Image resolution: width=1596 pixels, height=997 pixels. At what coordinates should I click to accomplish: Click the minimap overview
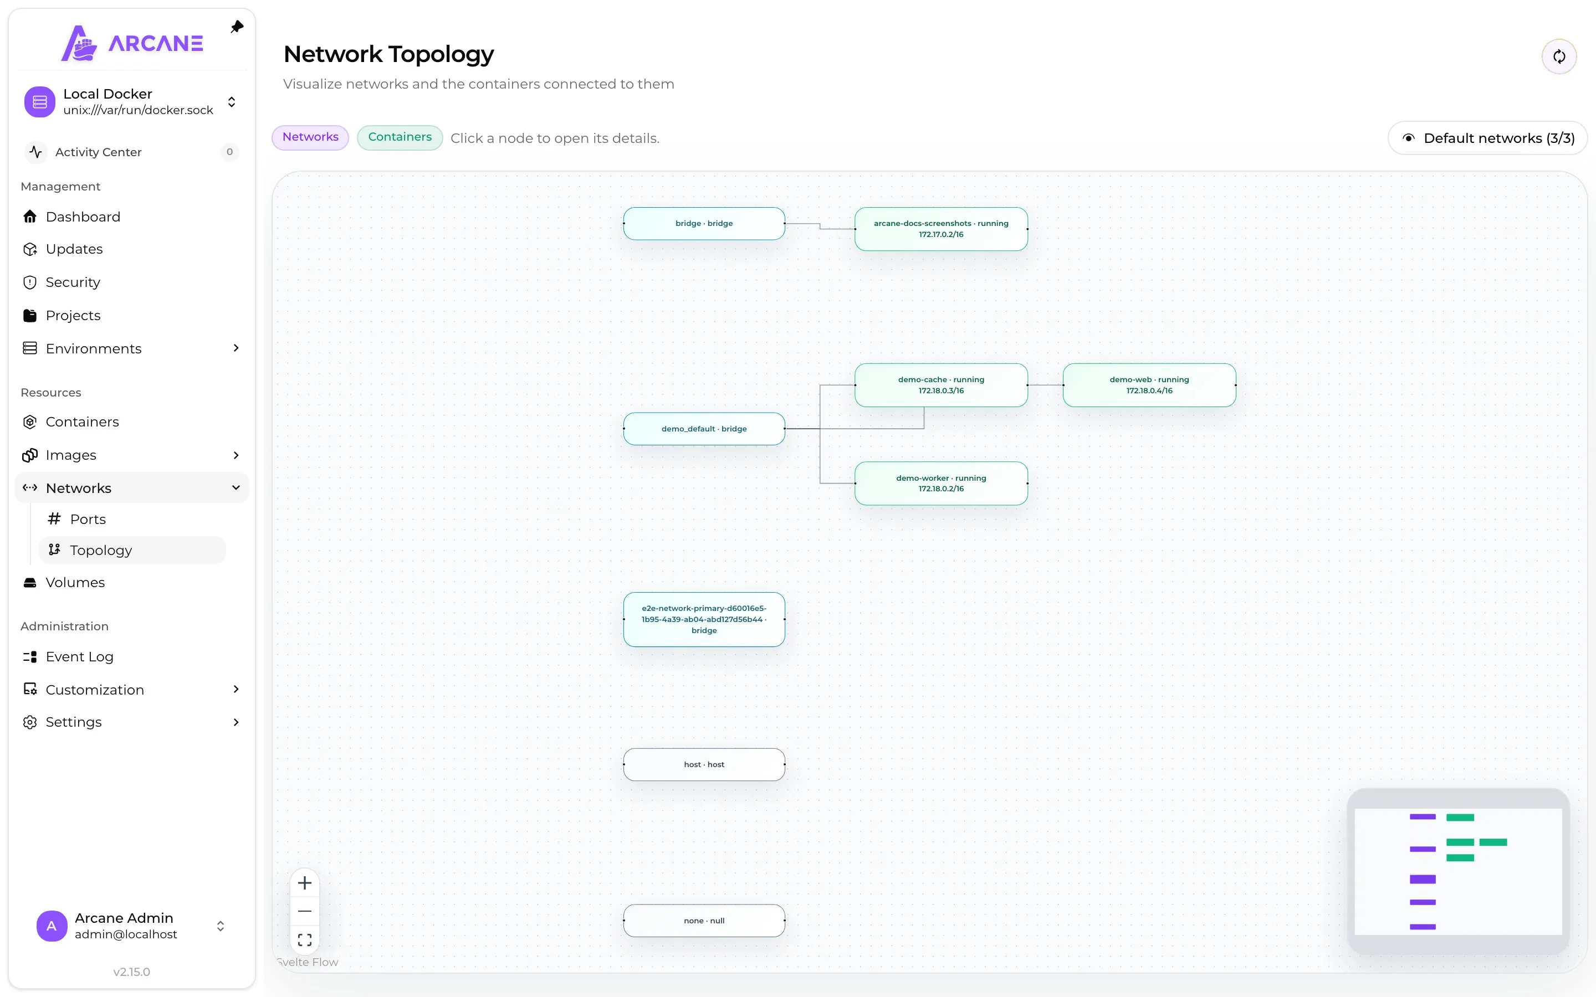click(x=1458, y=871)
